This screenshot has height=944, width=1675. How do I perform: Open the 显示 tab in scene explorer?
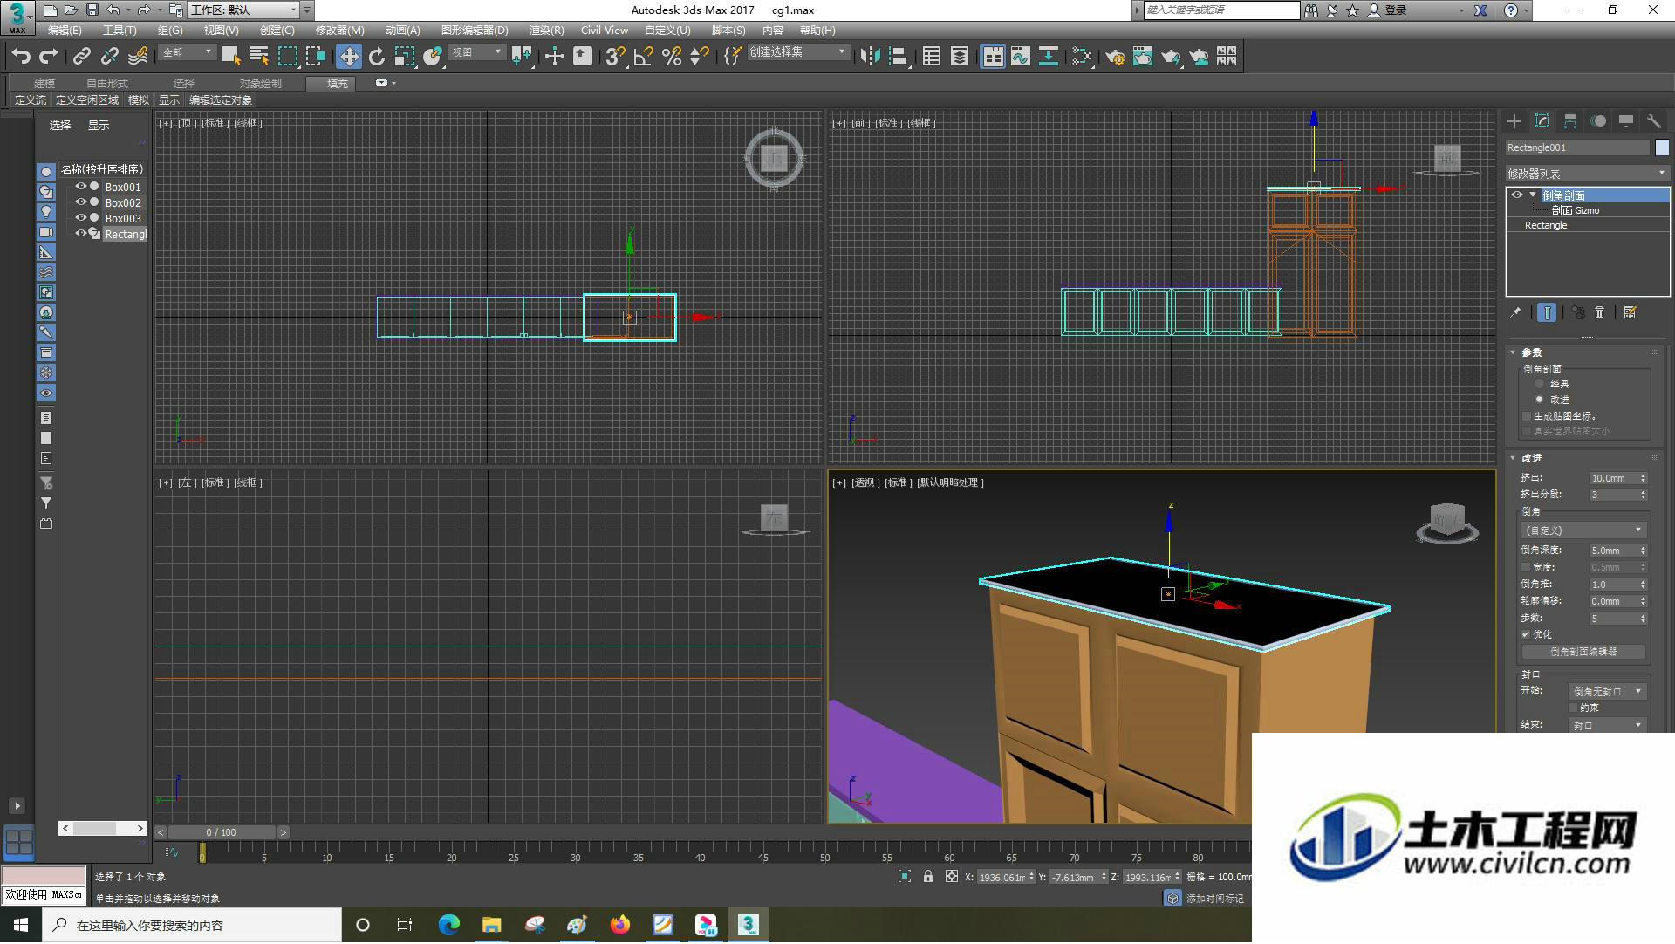[x=99, y=126]
